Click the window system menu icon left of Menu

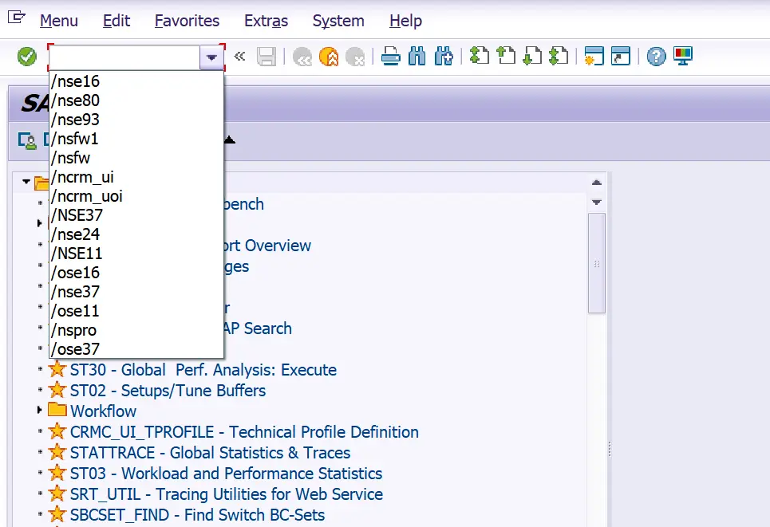point(16,18)
